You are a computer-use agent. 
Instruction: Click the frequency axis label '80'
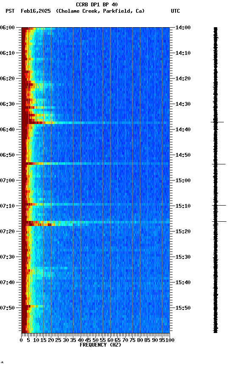[140, 340]
